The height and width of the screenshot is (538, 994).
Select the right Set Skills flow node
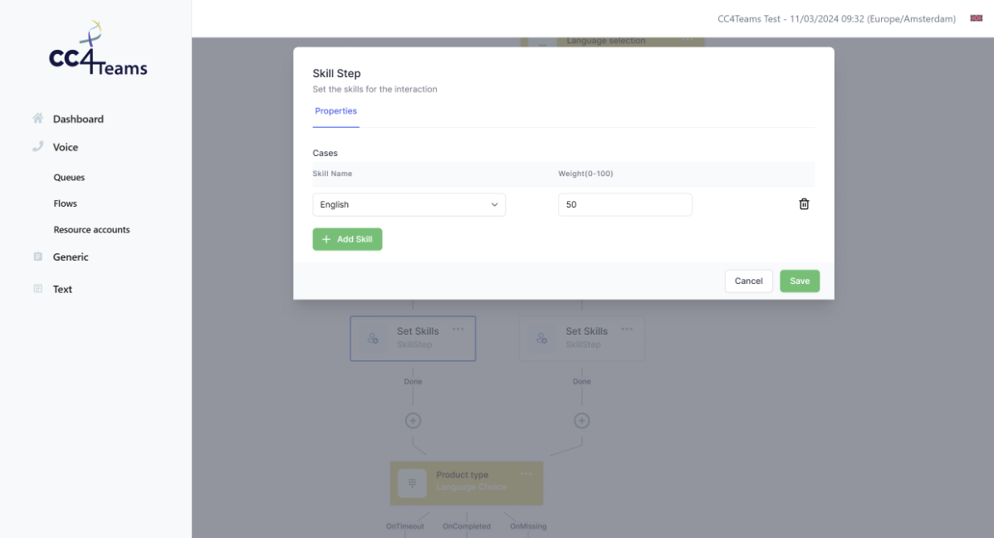[581, 339]
